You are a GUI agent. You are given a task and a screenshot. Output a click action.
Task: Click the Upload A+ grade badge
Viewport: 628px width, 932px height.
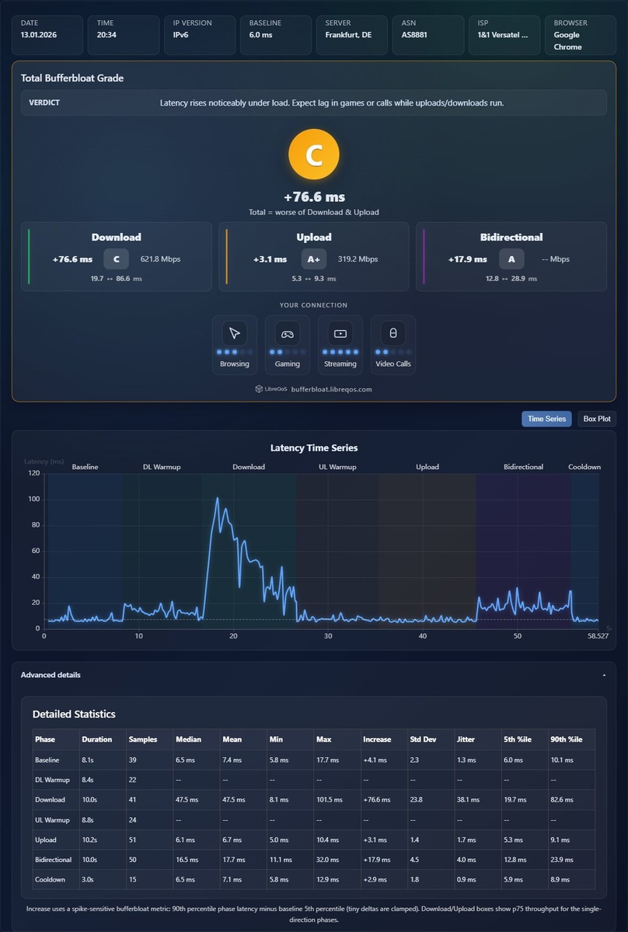click(314, 259)
